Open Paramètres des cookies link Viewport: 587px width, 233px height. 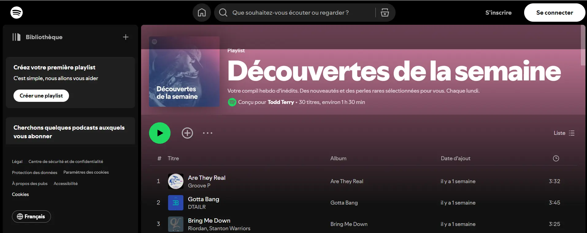click(x=86, y=172)
